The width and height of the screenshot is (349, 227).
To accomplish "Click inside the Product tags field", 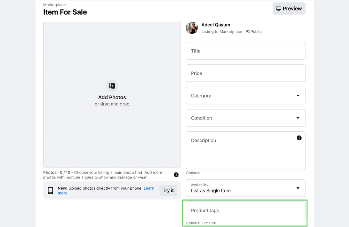I will (245, 211).
